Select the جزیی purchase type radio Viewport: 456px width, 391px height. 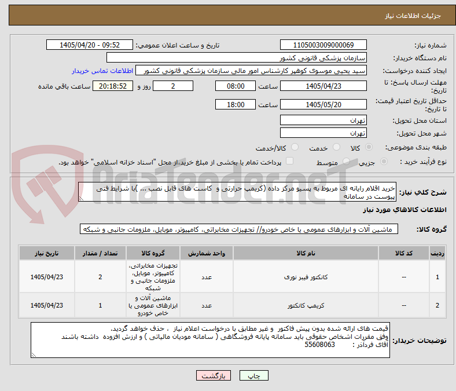pyautogui.click(x=384, y=161)
